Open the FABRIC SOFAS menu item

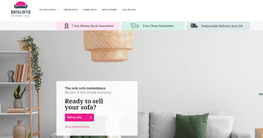(x=90, y=10)
